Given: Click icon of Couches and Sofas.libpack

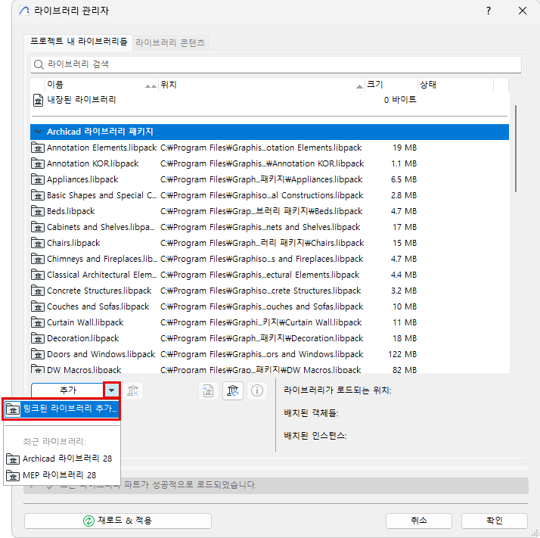Looking at the screenshot, I should [x=38, y=306].
